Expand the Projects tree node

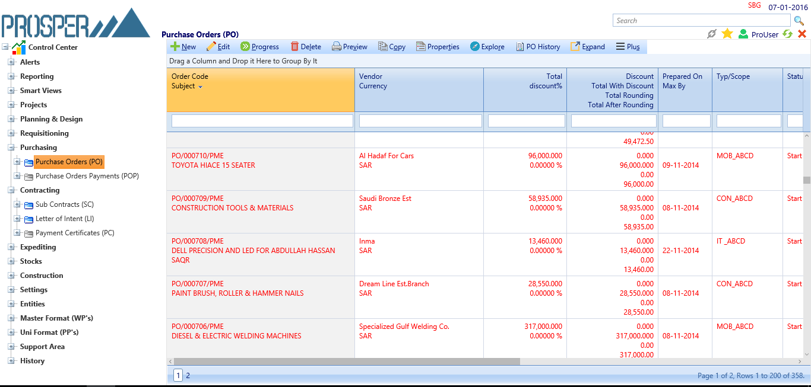pos(11,105)
